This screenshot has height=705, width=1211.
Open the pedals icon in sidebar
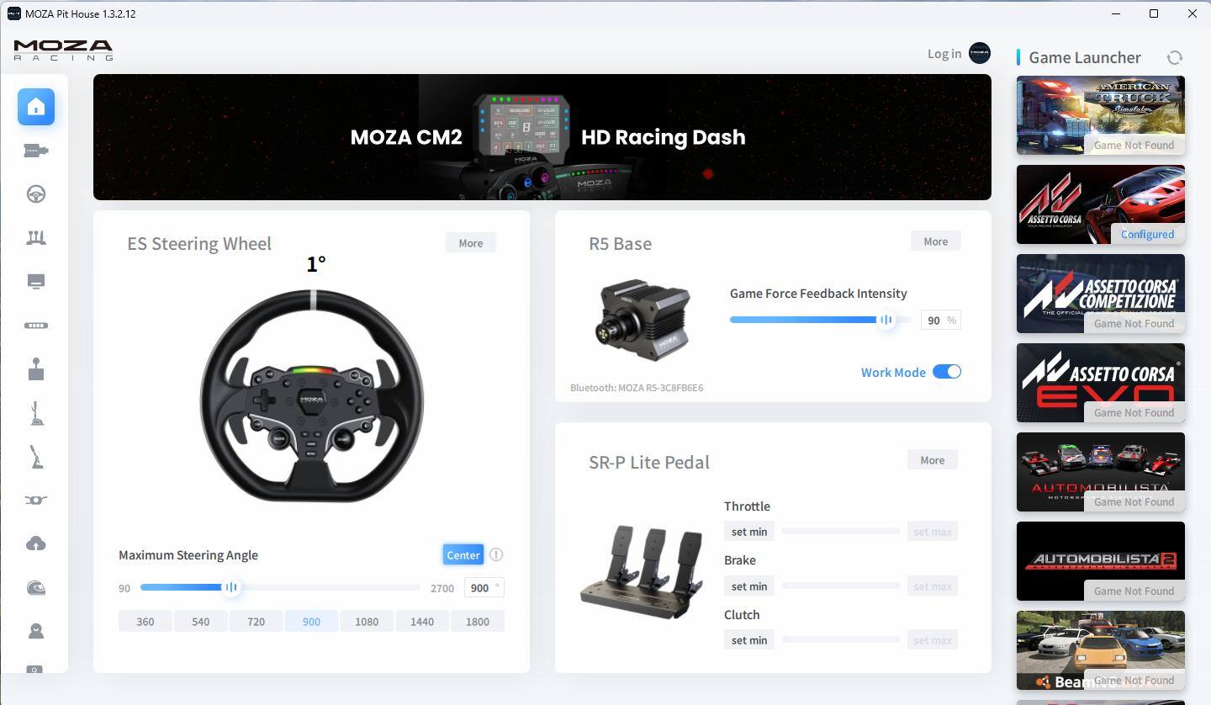click(36, 238)
